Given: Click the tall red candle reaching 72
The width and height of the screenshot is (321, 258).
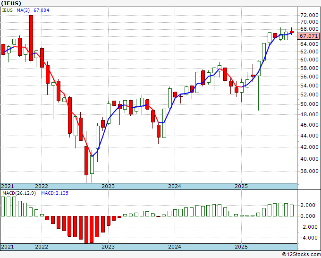Looking at the screenshot, I should pyautogui.click(x=31, y=38).
